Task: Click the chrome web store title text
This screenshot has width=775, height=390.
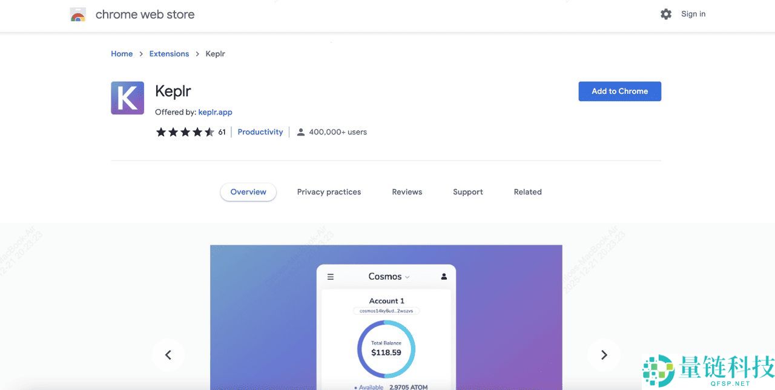Action: (x=145, y=15)
